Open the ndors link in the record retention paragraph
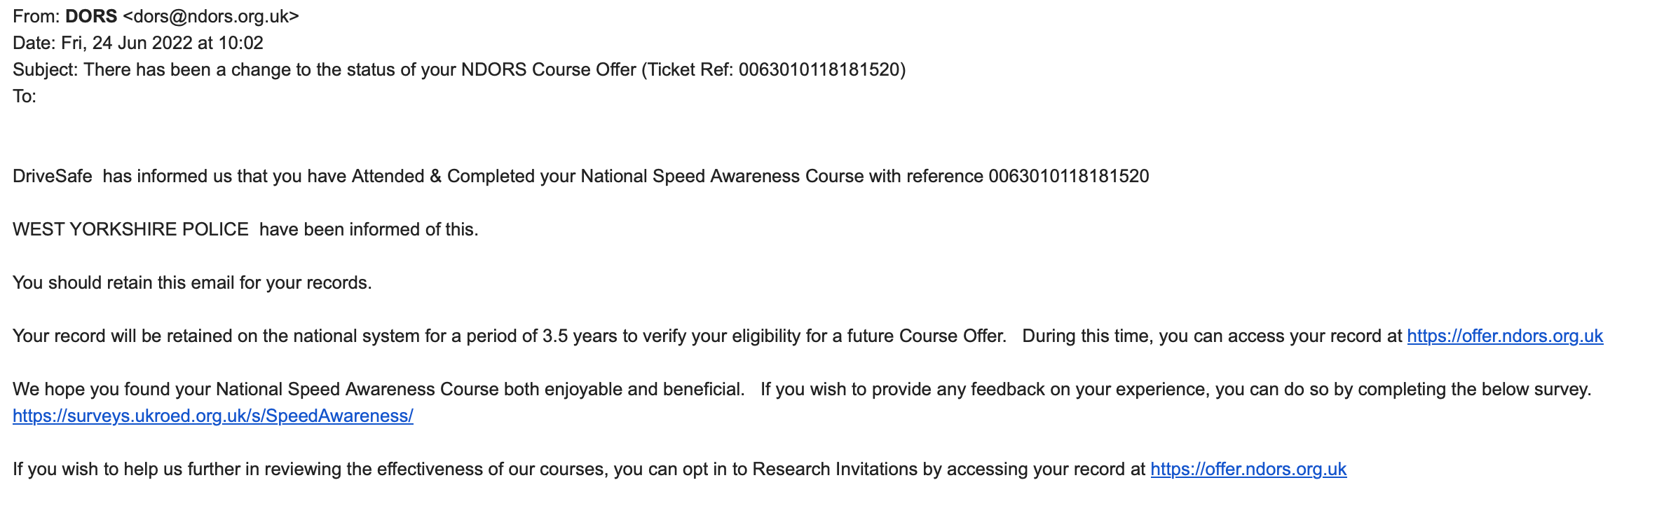This screenshot has height=506, width=1671. pyautogui.click(x=1504, y=336)
